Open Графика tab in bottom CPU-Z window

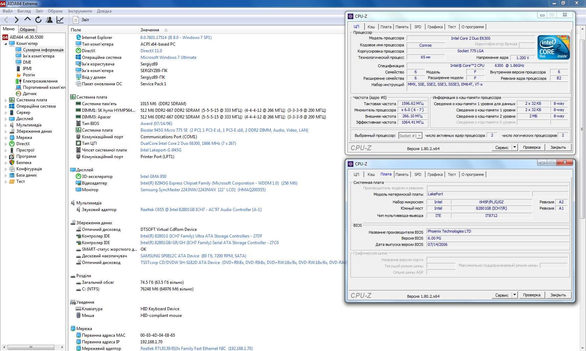pos(435,174)
